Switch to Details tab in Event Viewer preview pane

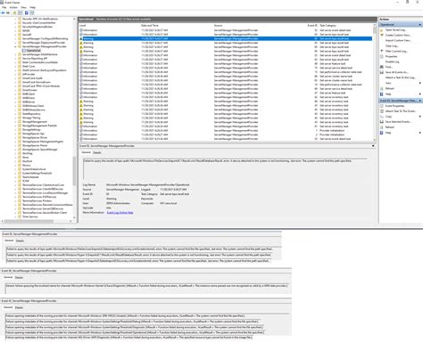coord(97,152)
